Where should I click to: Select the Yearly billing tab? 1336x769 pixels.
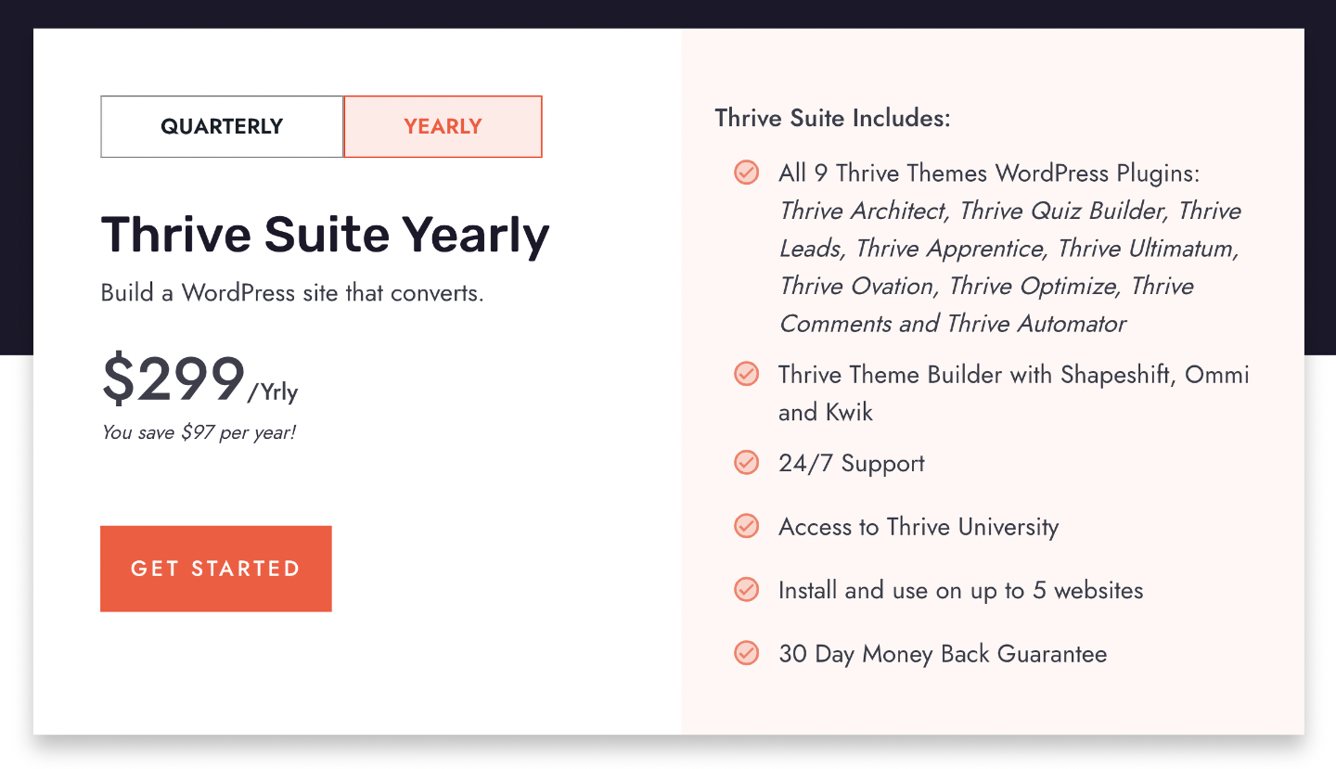[x=443, y=127]
